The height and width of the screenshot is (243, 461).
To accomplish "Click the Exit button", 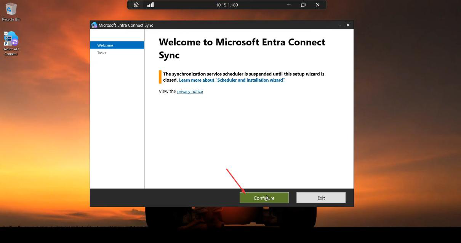I will [321, 198].
